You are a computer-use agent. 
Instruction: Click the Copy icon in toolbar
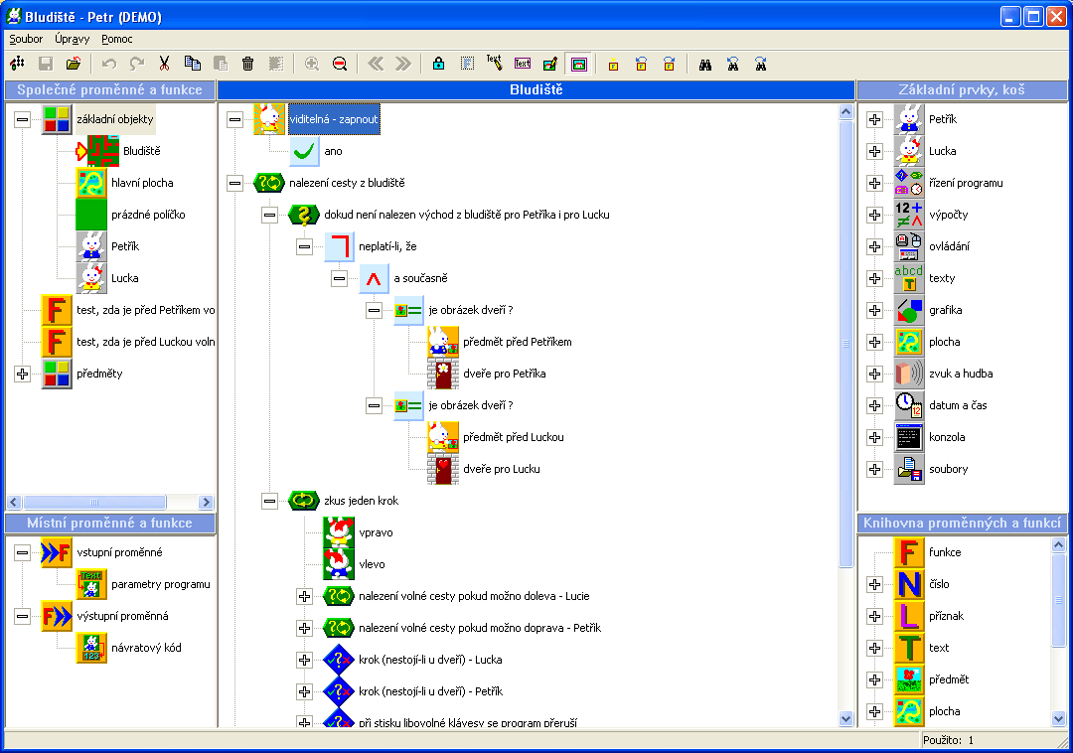click(x=193, y=64)
